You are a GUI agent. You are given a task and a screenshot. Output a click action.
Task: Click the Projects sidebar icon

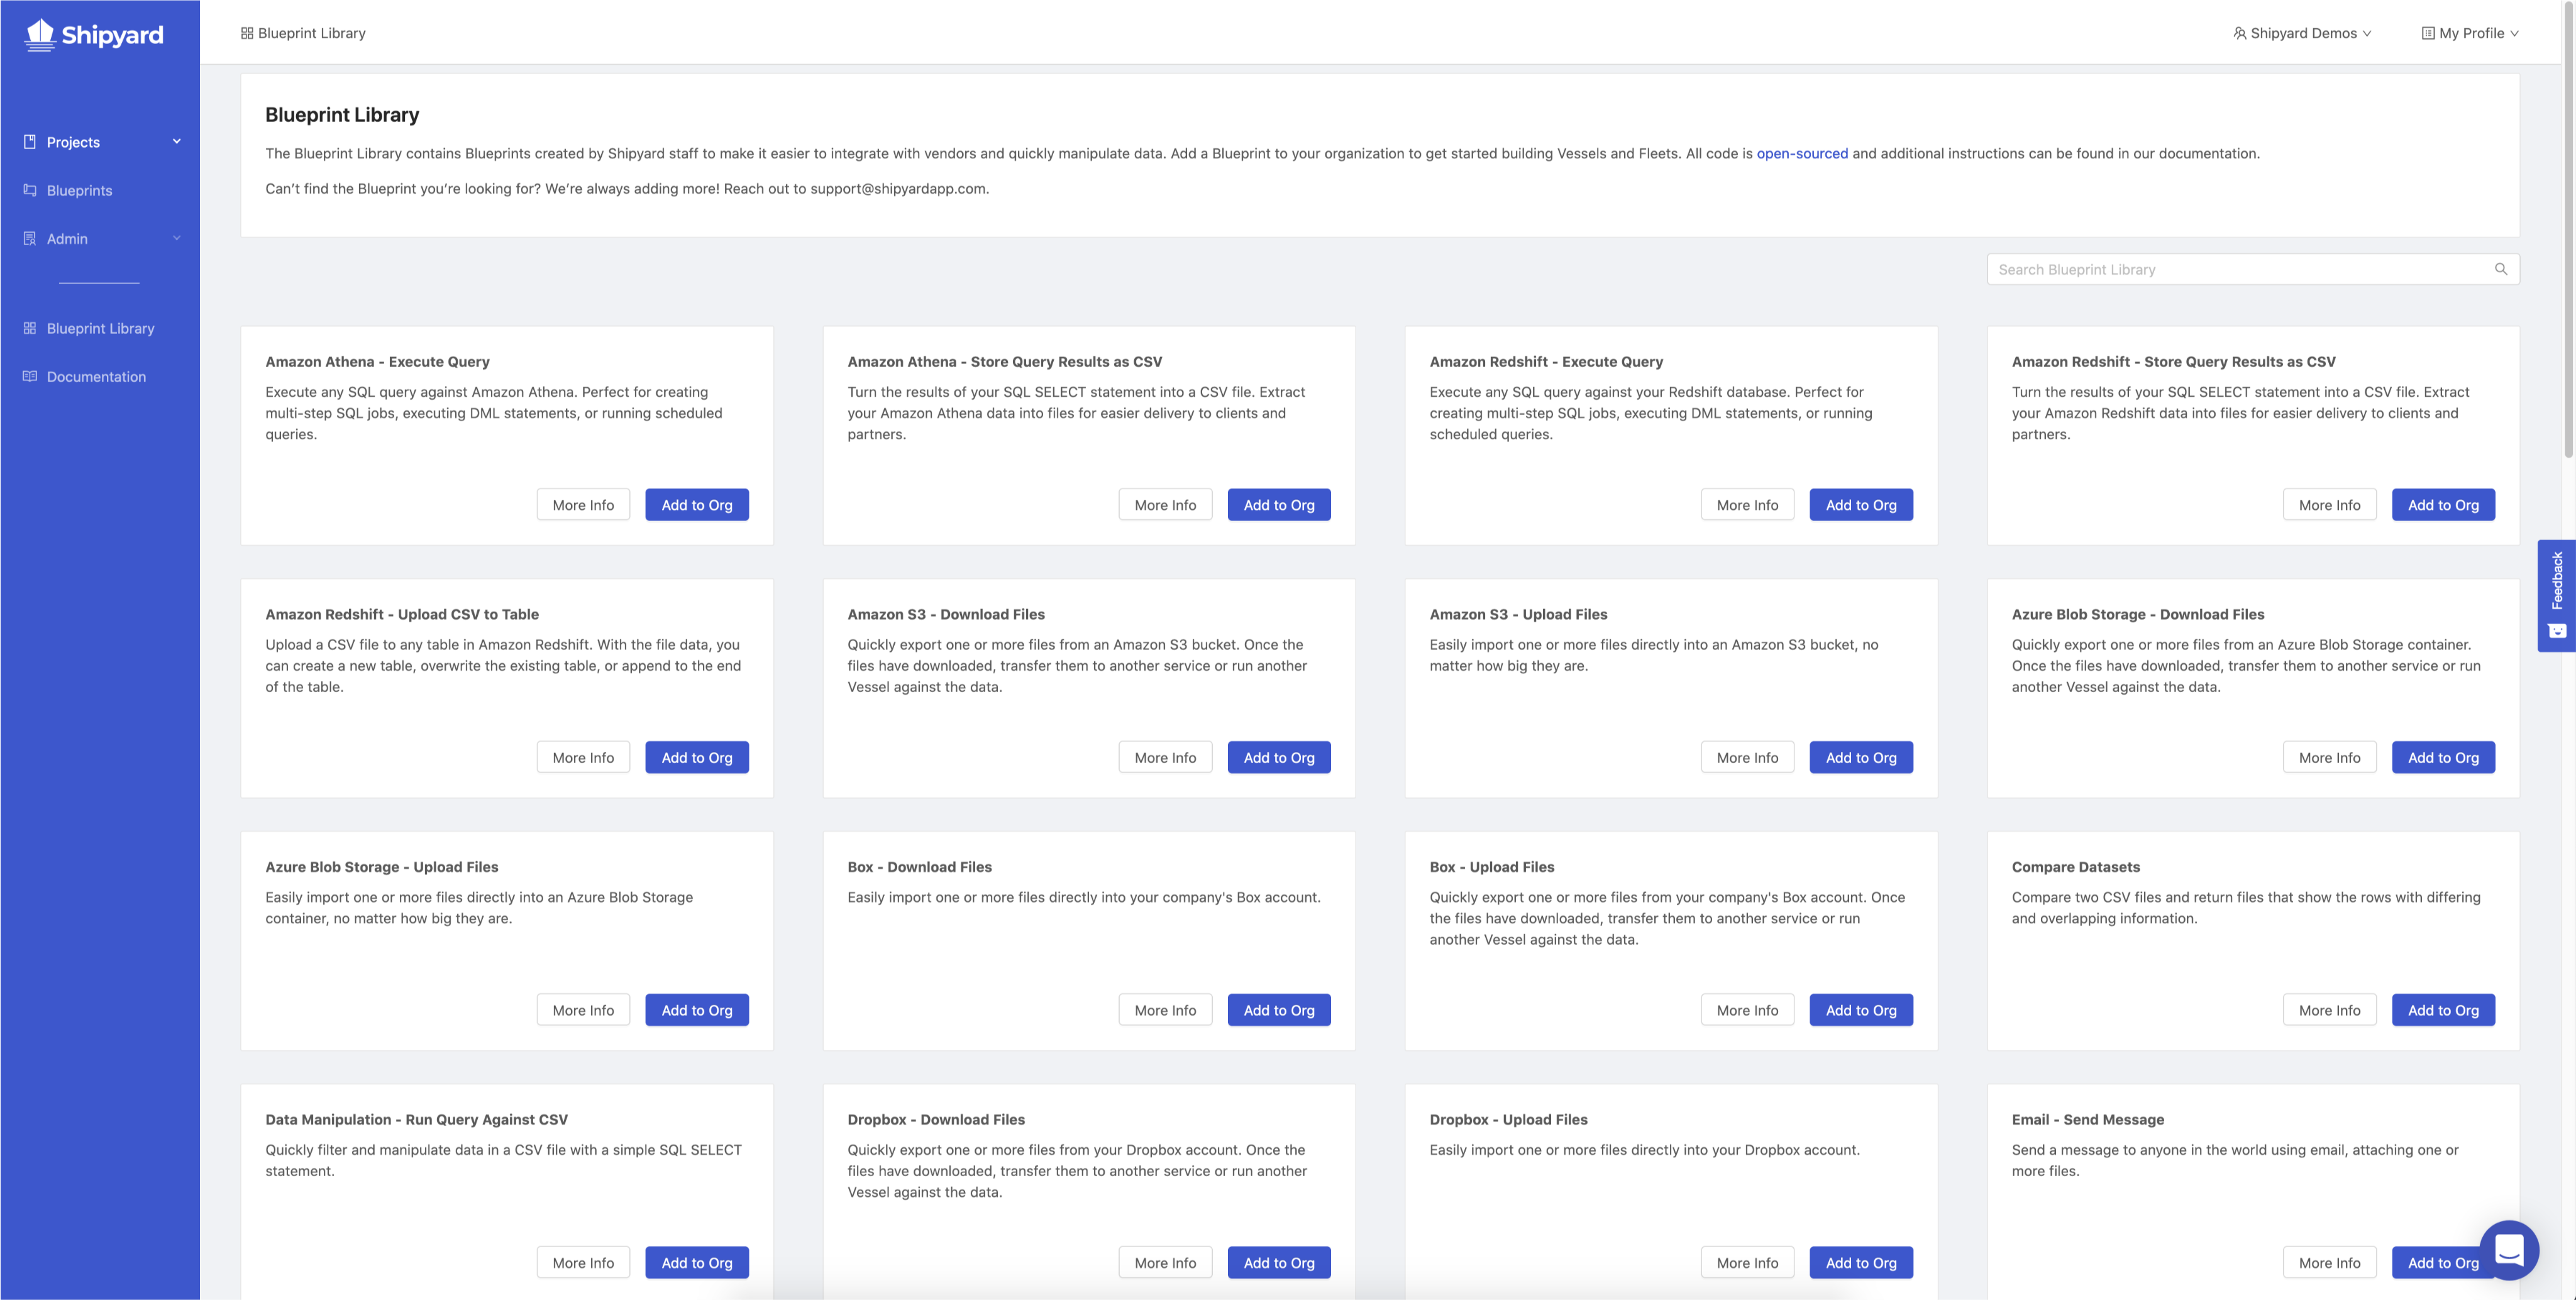pyautogui.click(x=30, y=142)
